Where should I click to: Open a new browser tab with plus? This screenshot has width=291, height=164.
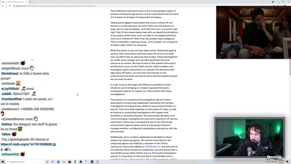30,2
